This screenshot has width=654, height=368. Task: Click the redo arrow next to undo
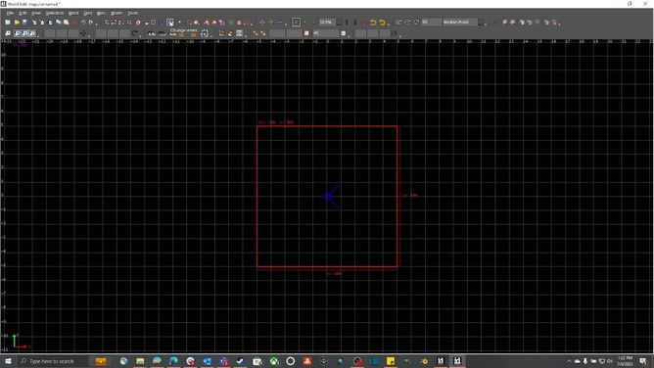point(91,23)
